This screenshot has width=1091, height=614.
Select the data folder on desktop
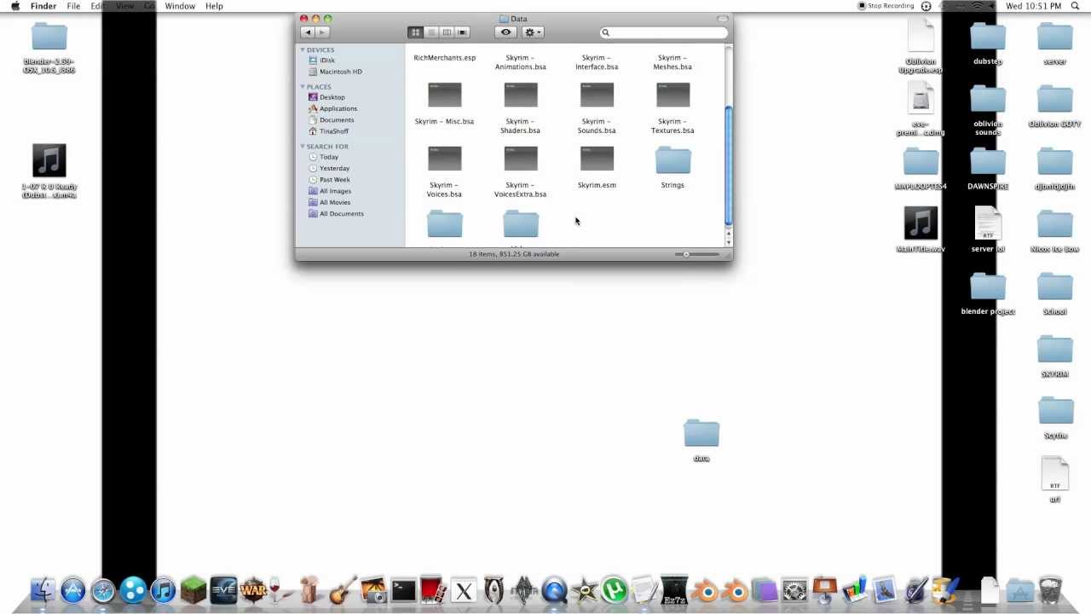pyautogui.click(x=701, y=433)
